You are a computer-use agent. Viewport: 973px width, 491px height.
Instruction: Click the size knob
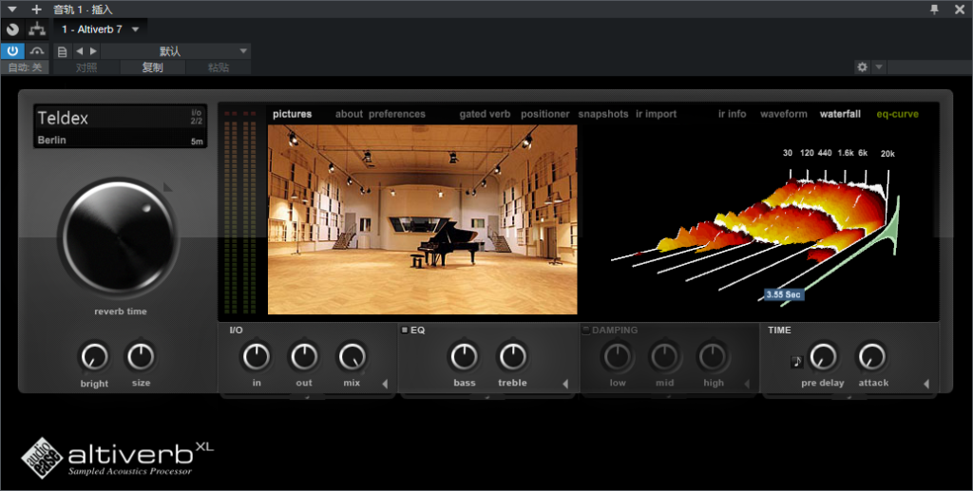pyautogui.click(x=141, y=356)
